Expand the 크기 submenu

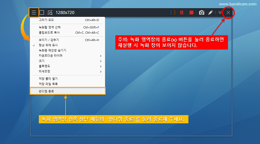67,61
